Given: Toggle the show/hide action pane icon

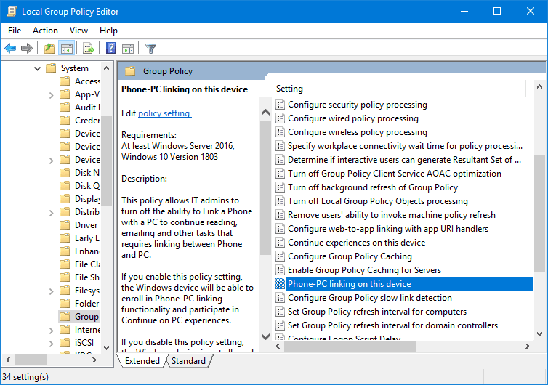Looking at the screenshot, I should click(x=128, y=49).
